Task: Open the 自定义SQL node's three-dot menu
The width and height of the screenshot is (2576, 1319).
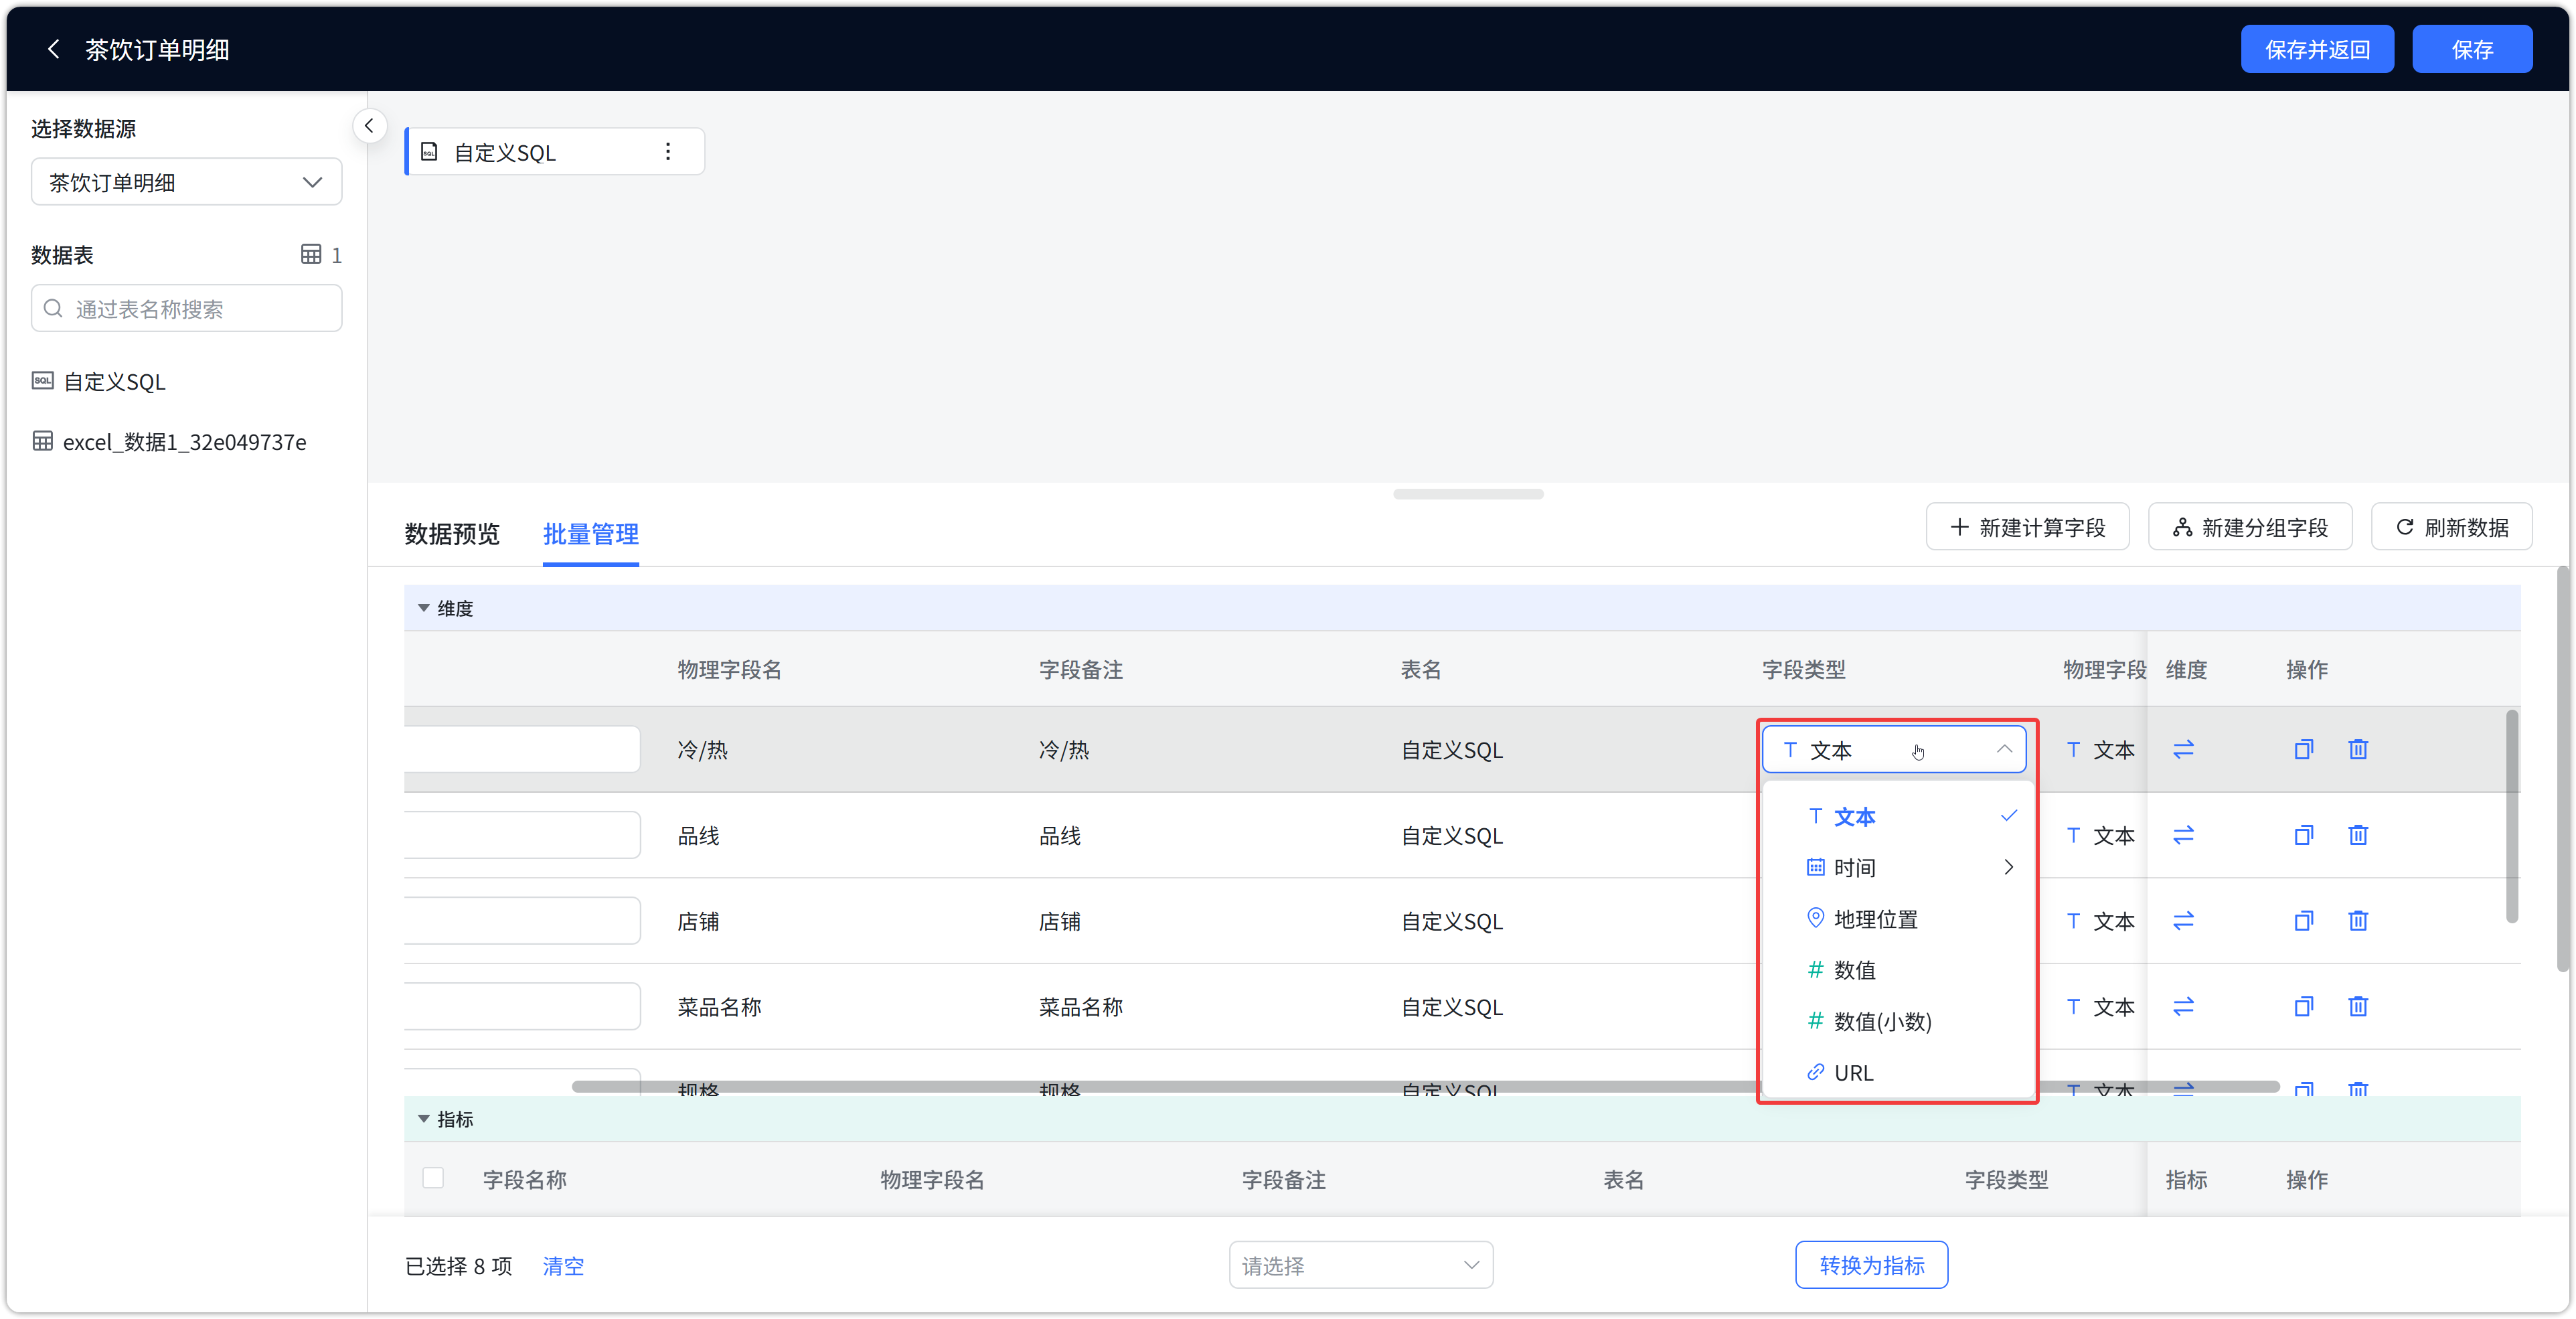Action: (668, 151)
